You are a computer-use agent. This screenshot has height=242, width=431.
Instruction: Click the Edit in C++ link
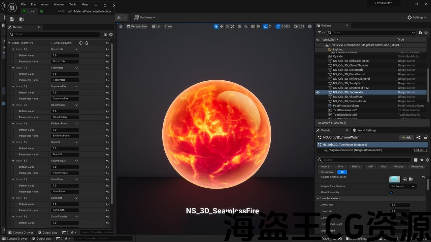421,150
